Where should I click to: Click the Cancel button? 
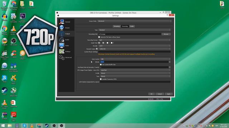[160, 94]
